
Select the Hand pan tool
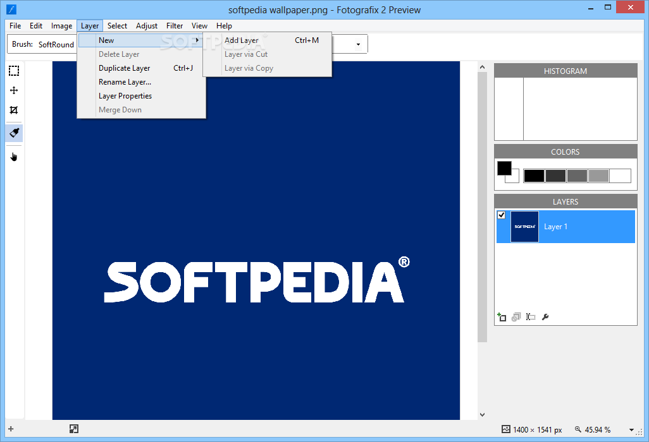[14, 157]
